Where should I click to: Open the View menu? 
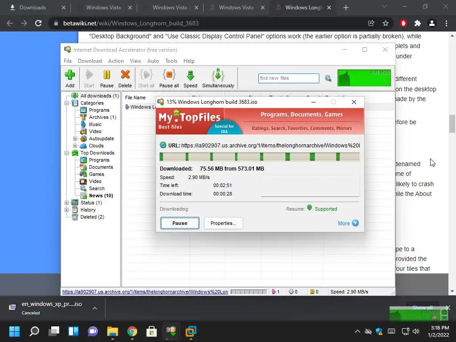tap(135, 61)
